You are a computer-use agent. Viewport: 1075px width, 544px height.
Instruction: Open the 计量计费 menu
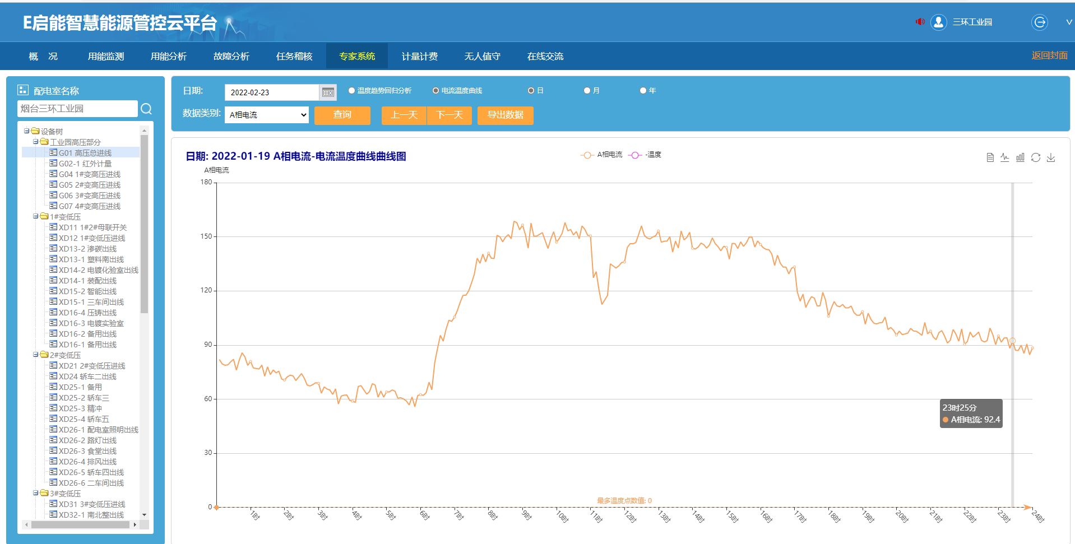[420, 57]
